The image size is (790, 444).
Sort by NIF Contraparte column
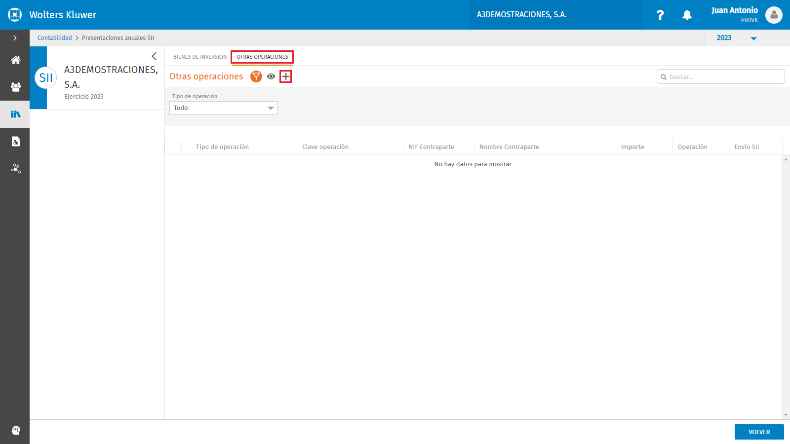tap(431, 147)
